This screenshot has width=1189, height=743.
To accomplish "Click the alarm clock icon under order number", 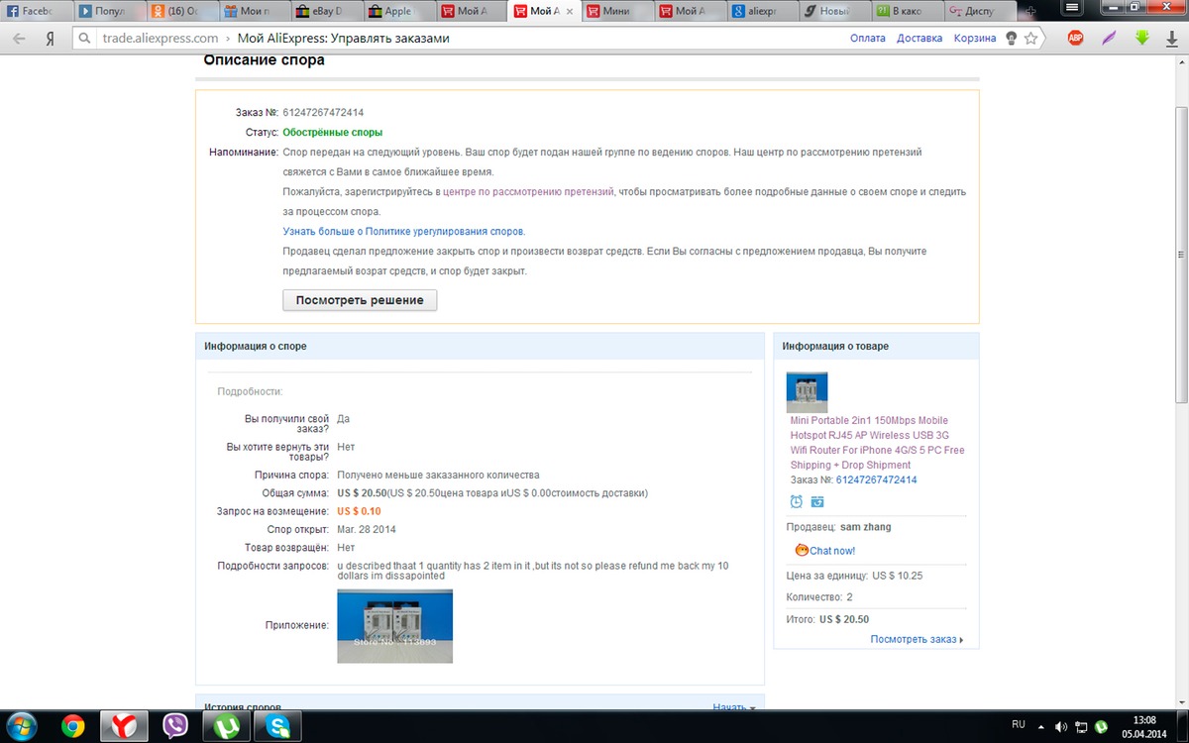I will click(x=797, y=501).
